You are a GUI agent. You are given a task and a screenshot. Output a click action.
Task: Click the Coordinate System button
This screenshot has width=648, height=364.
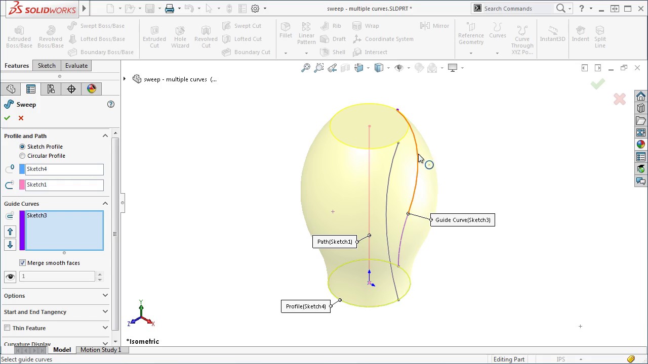click(383, 39)
